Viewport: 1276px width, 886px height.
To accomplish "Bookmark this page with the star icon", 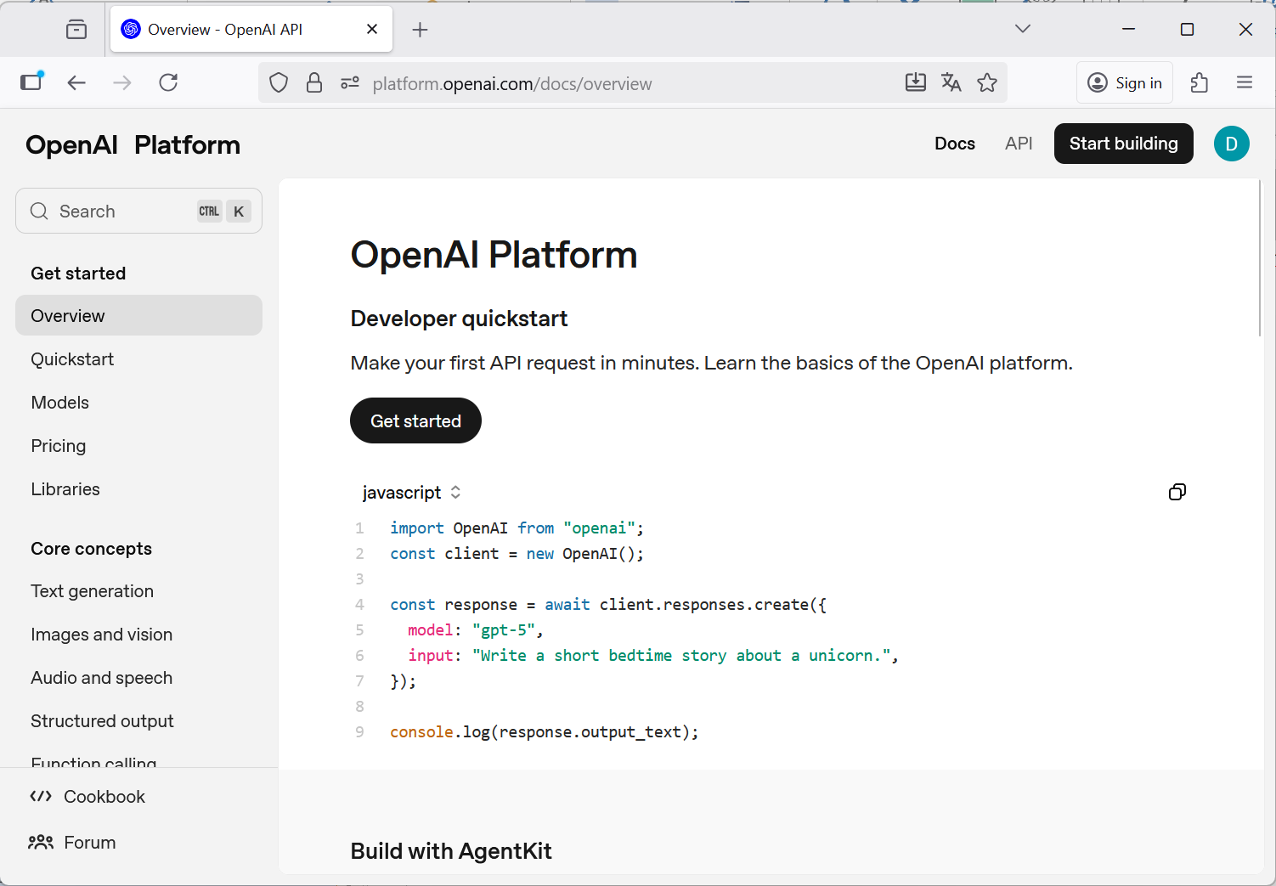I will (987, 82).
